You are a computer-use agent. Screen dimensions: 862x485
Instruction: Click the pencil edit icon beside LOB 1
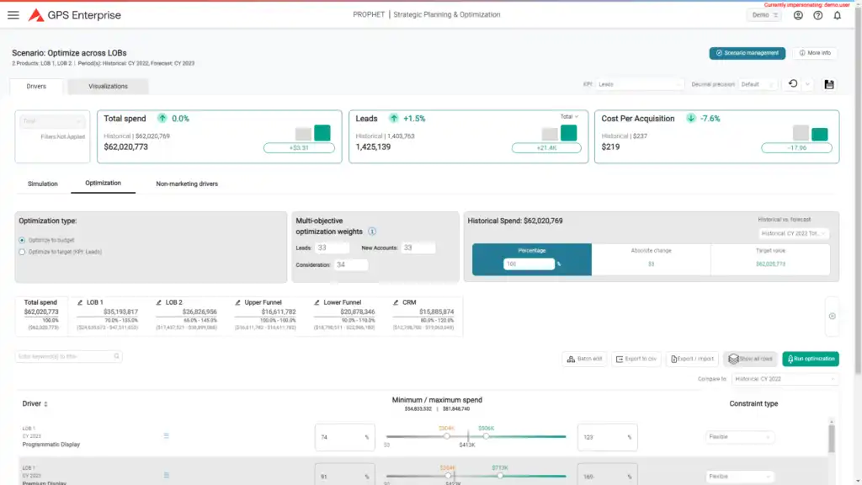coord(79,301)
